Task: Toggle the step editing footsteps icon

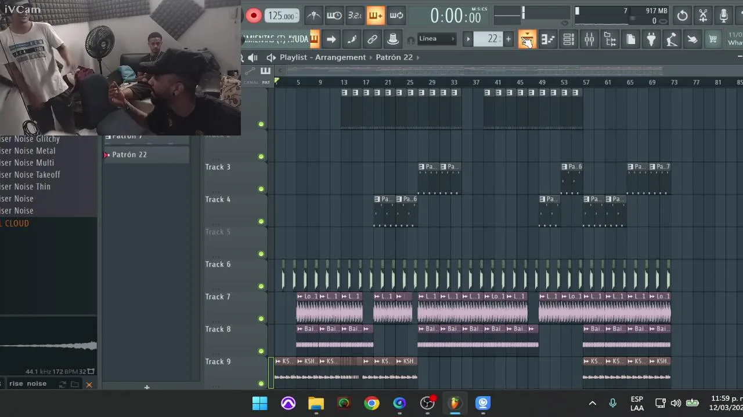Action: 352,39
